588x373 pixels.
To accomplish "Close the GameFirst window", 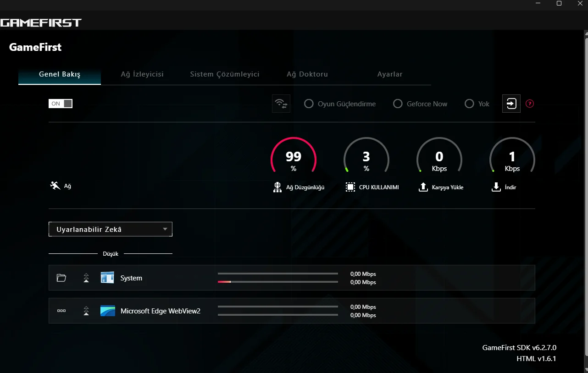I will pyautogui.click(x=579, y=4).
